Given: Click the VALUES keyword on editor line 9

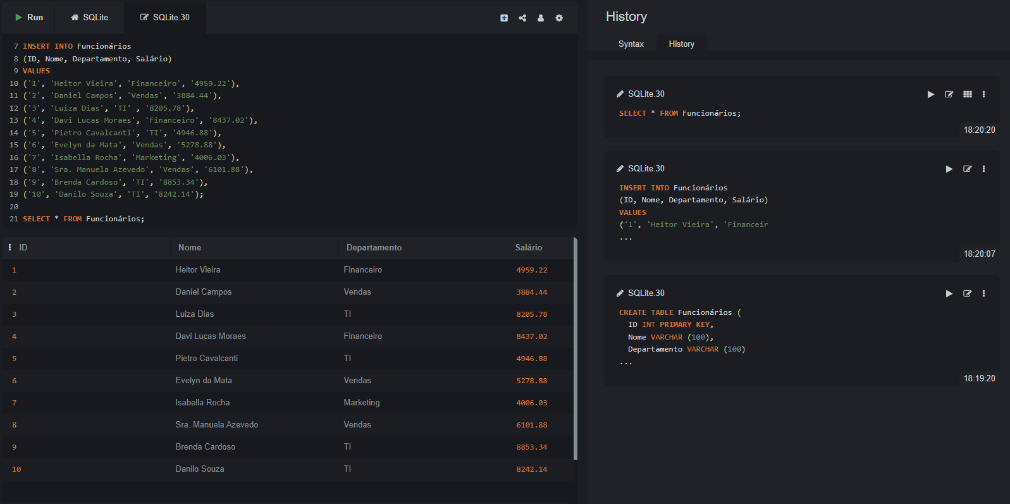Looking at the screenshot, I should tap(36, 71).
